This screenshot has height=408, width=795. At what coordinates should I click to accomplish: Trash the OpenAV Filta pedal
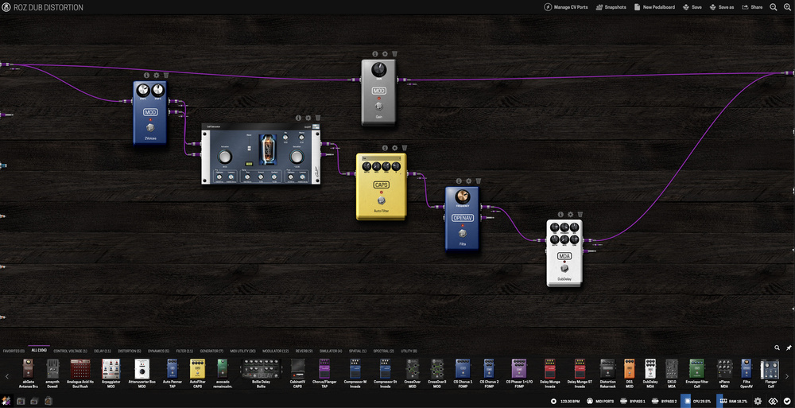pyautogui.click(x=478, y=181)
